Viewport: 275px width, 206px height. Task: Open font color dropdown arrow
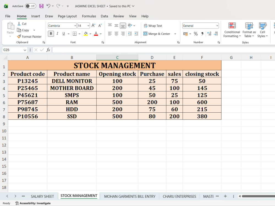point(101,34)
